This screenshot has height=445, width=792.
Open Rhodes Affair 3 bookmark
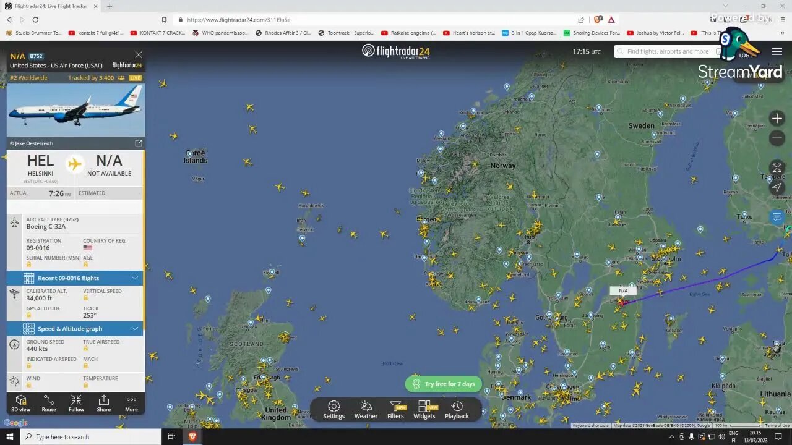click(x=283, y=33)
